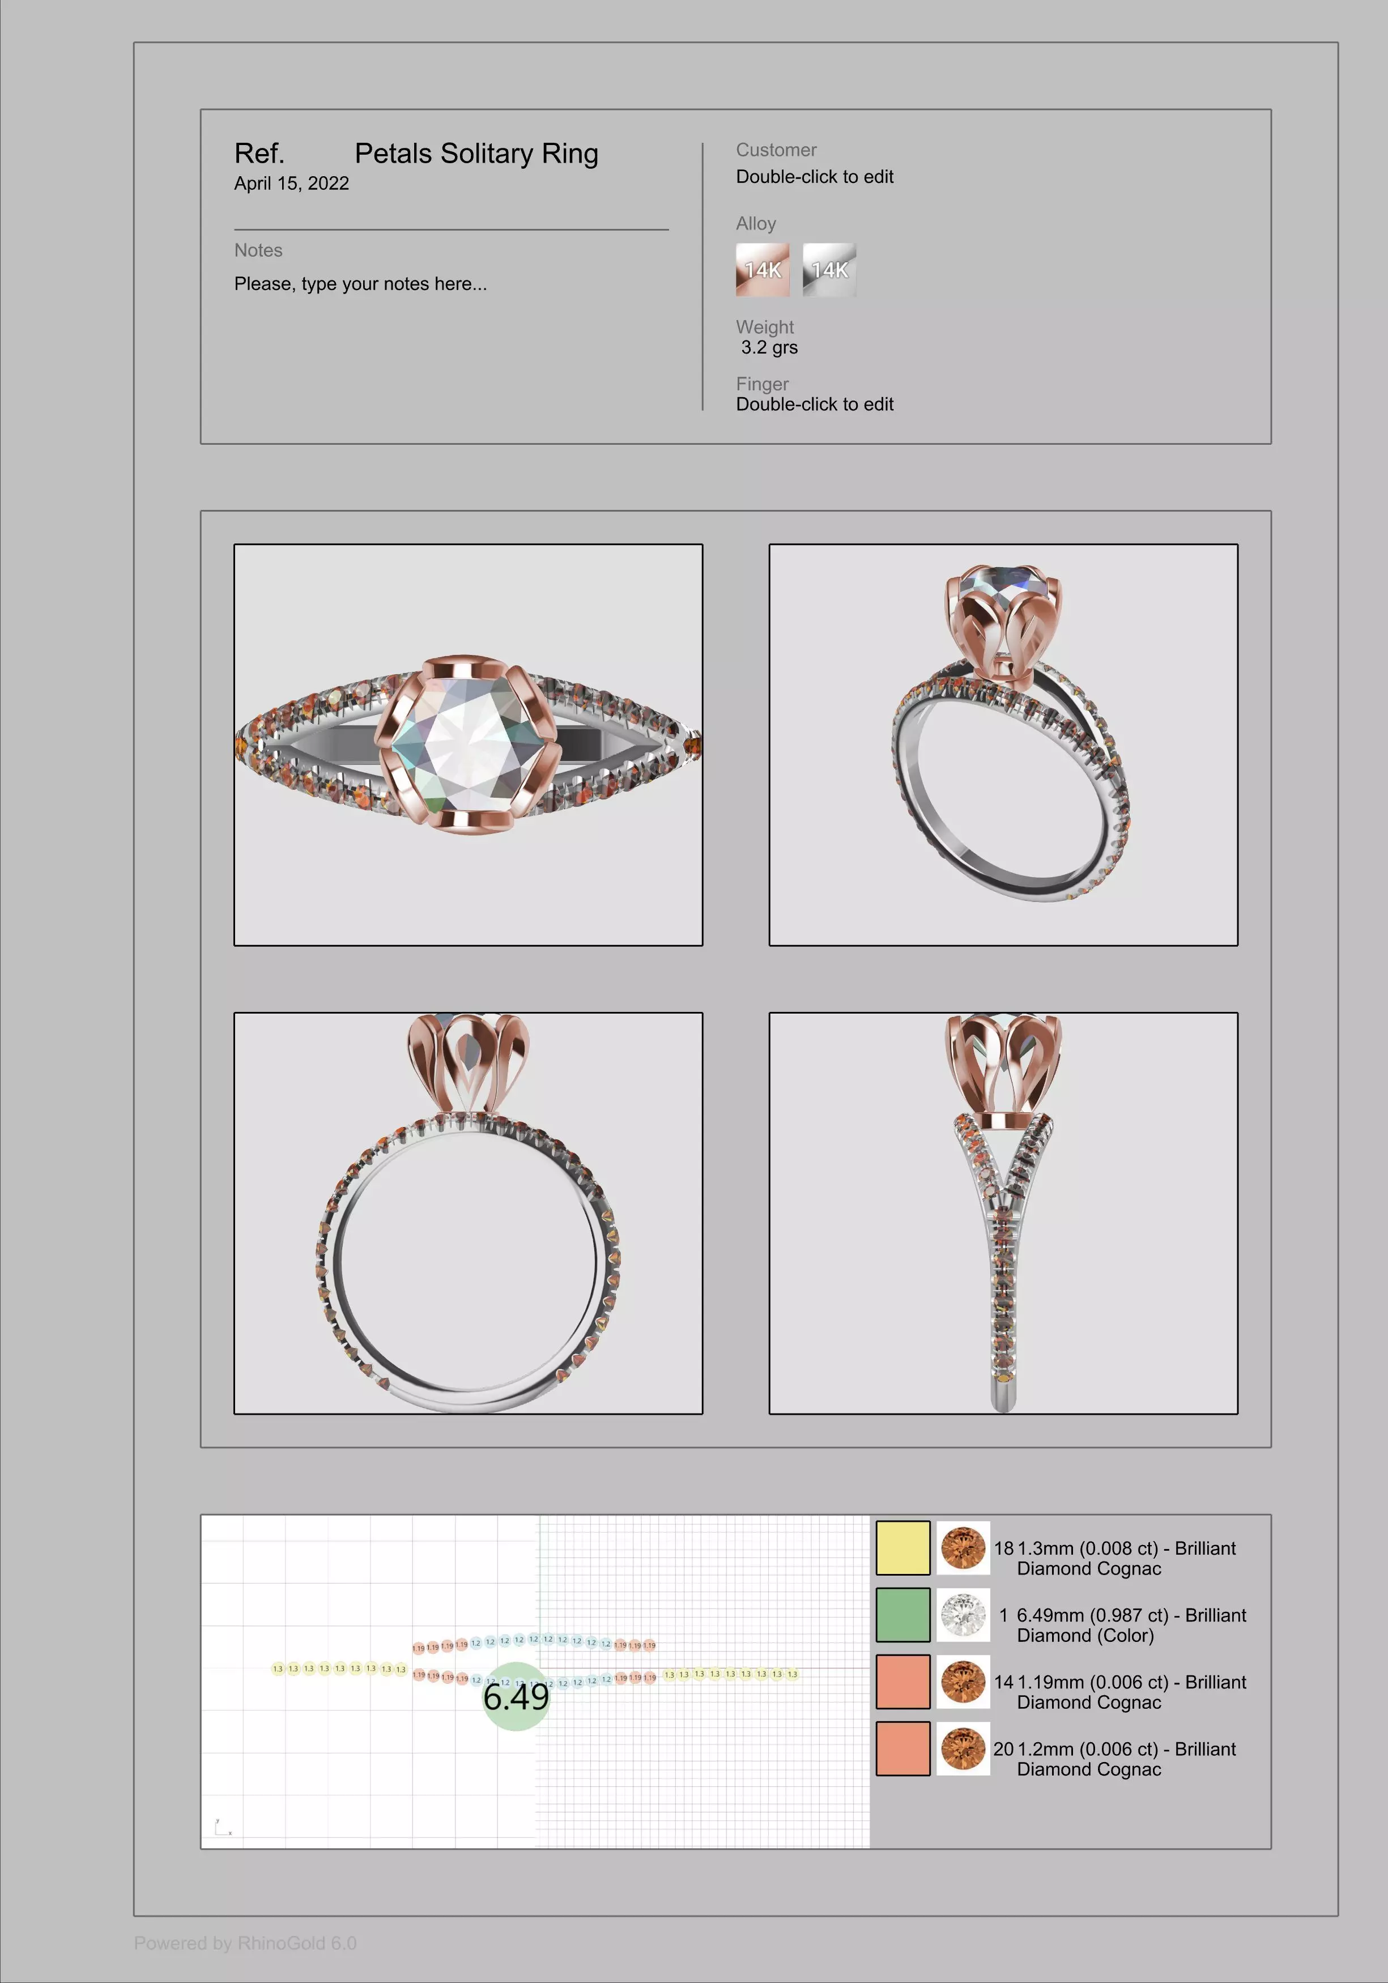Screen dimensions: 1388x1983
Task: Select the cognac diamond icon for 1.3mm stones
Action: tap(963, 1548)
